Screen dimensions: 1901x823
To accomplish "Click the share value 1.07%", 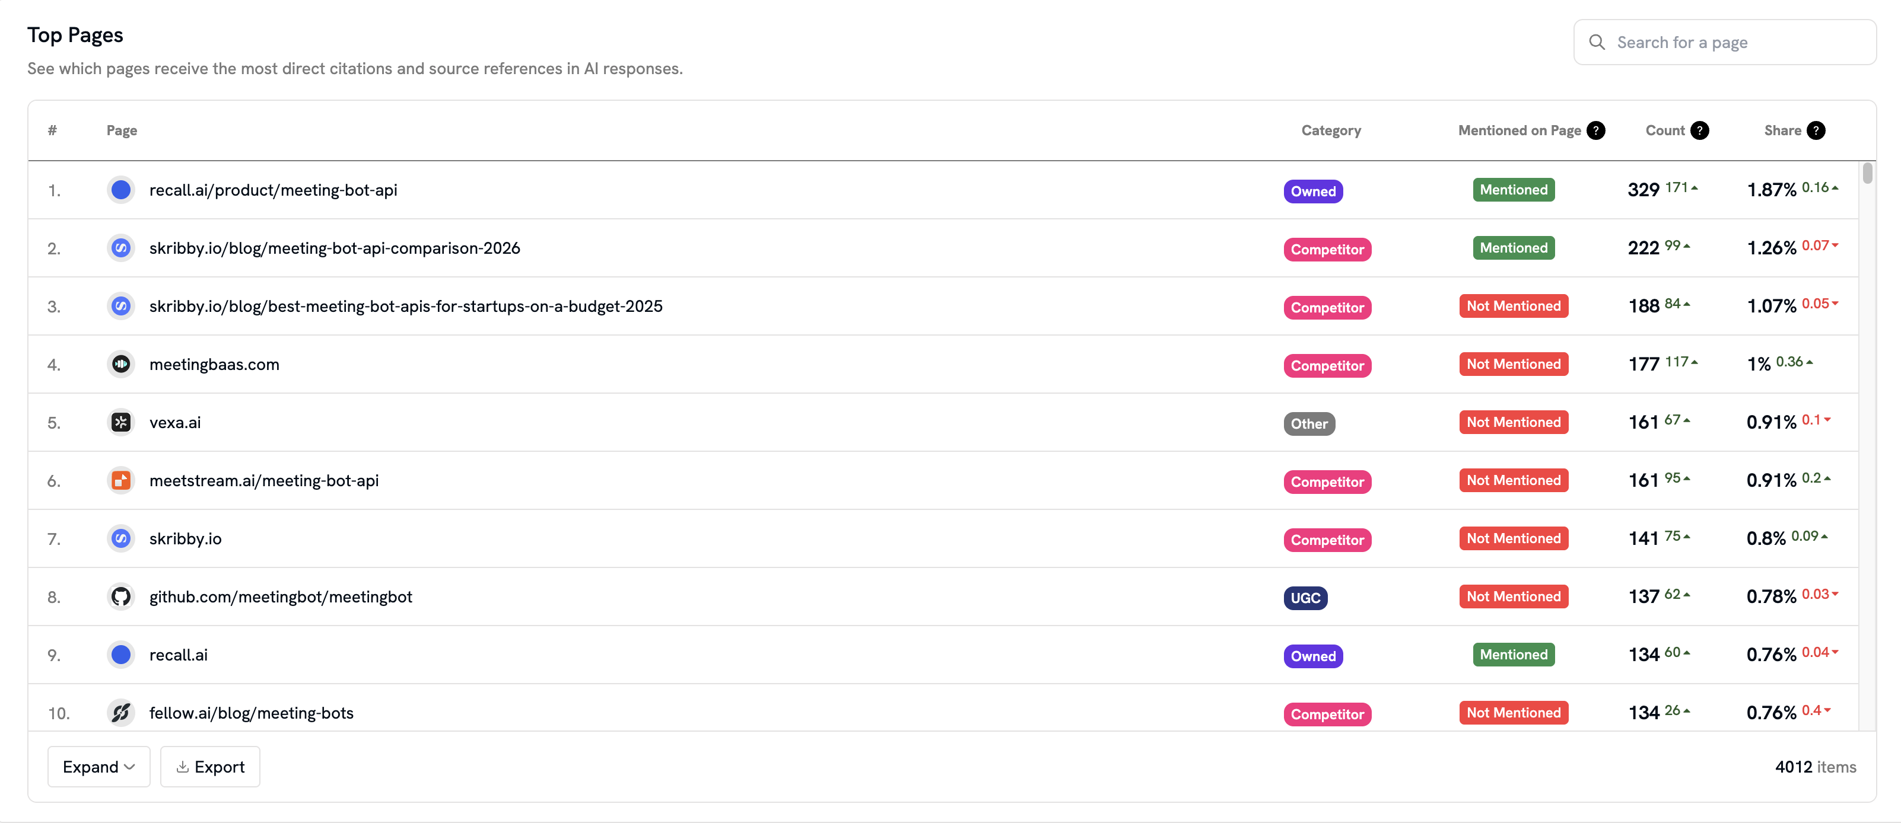I will pyautogui.click(x=1771, y=307).
